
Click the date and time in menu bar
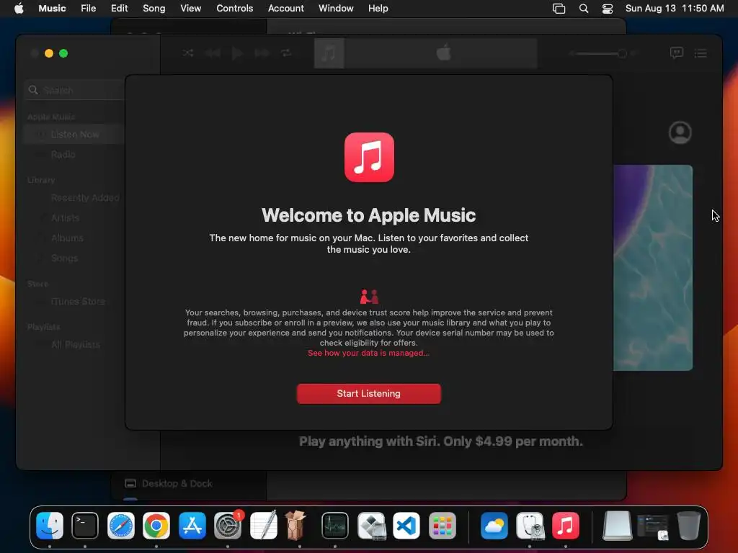click(x=675, y=9)
